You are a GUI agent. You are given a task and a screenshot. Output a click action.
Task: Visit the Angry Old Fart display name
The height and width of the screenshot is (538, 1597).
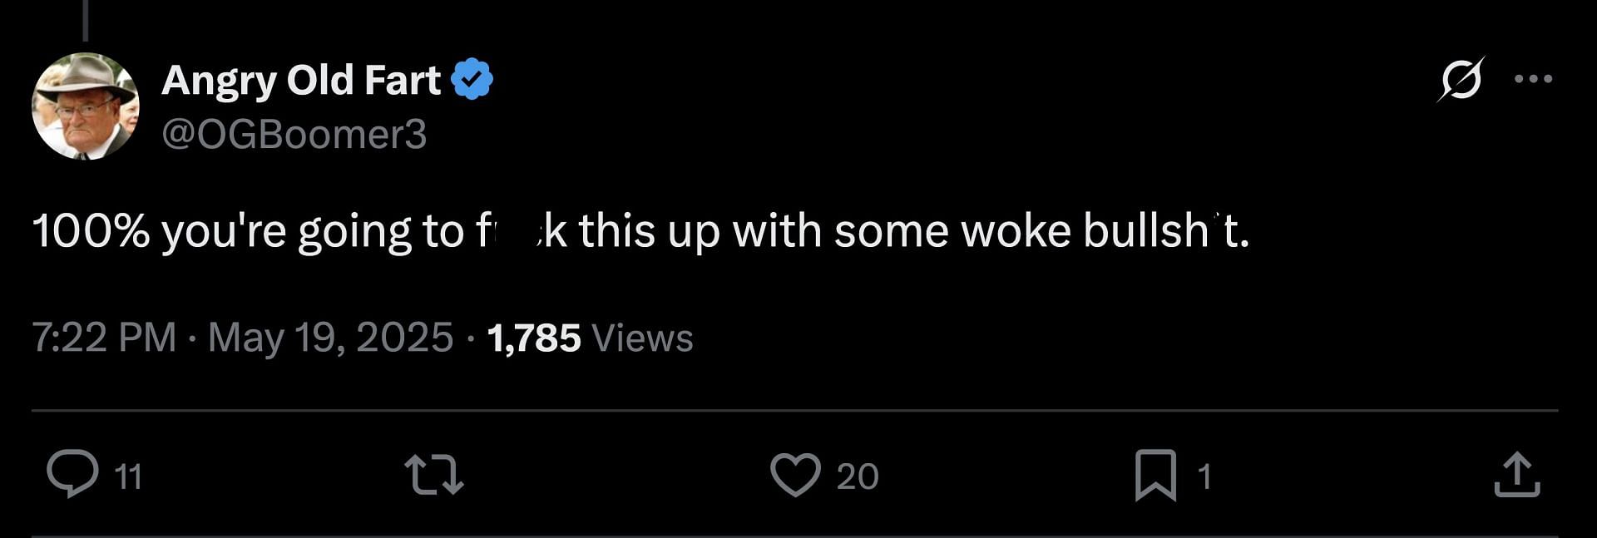coord(301,80)
